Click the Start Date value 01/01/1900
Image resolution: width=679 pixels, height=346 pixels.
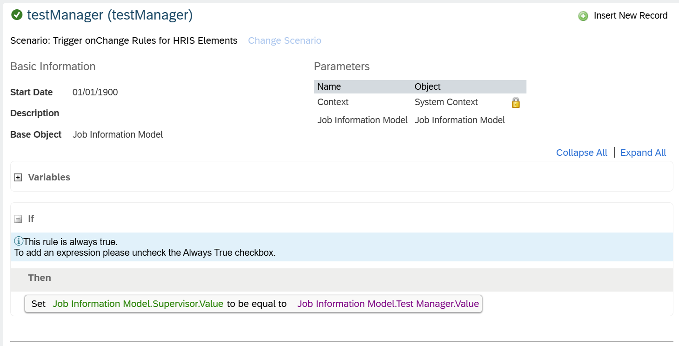coord(95,92)
